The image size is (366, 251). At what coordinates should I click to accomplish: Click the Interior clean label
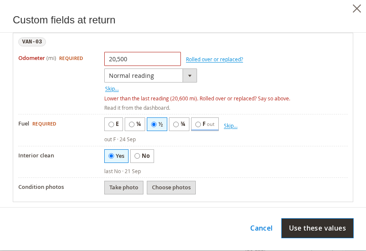(36, 156)
